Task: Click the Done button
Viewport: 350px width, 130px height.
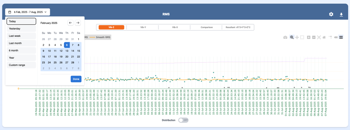Action: 76,79
